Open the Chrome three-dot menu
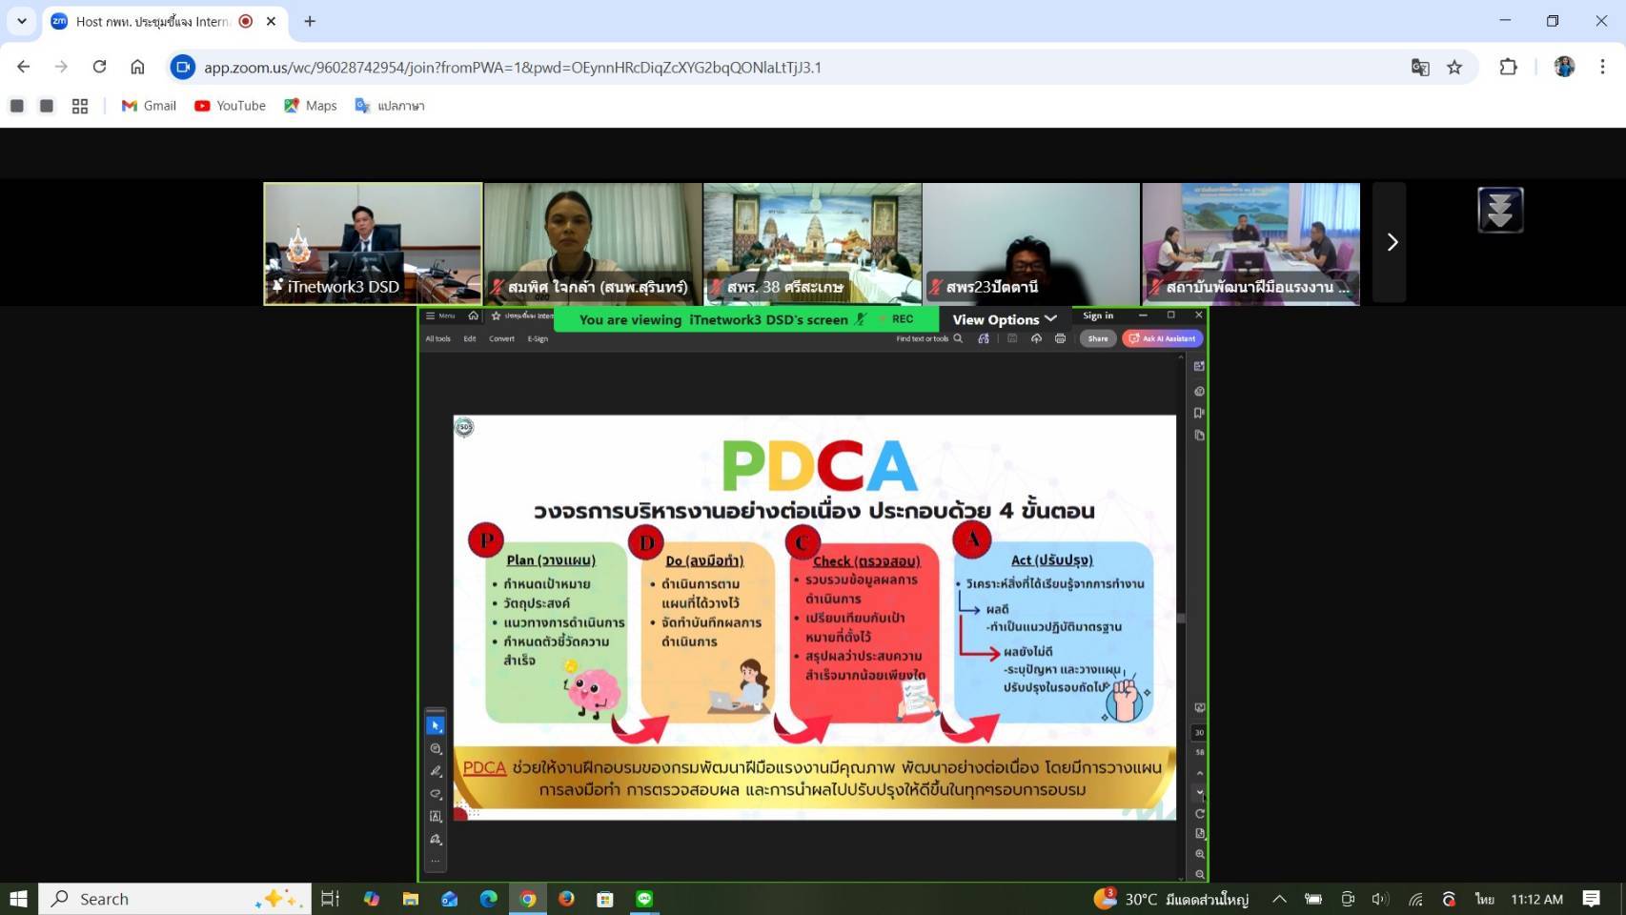 [x=1602, y=67]
